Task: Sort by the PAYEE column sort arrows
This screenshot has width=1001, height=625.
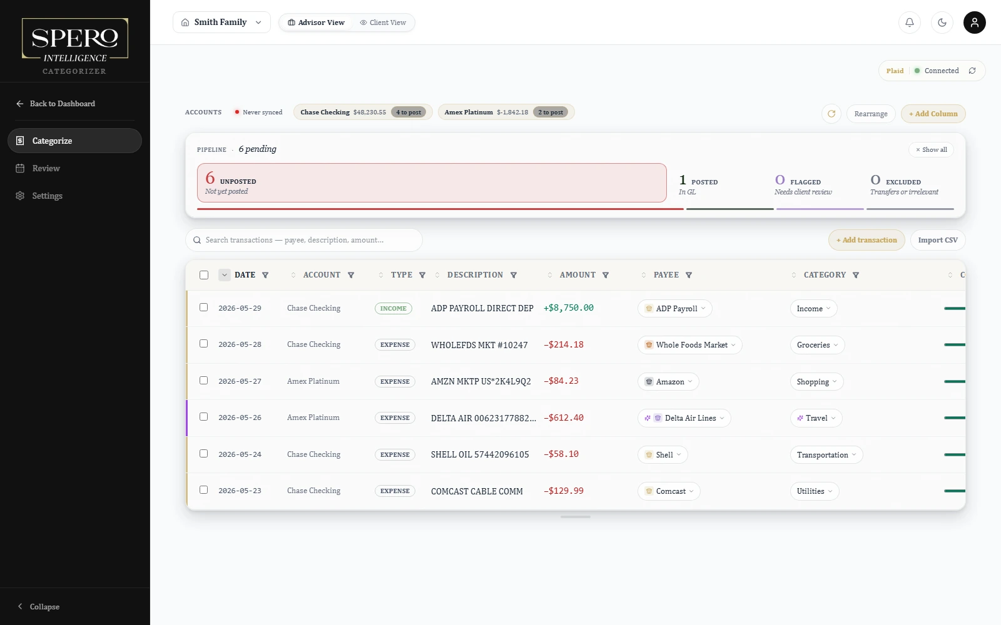Action: coord(644,275)
